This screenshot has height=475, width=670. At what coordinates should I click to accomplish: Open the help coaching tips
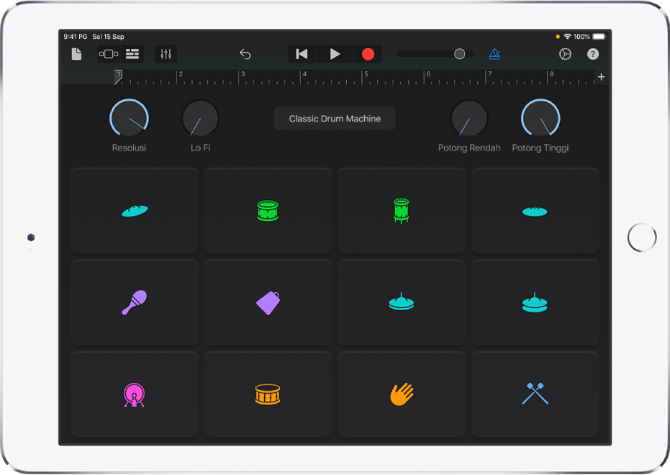click(x=593, y=54)
